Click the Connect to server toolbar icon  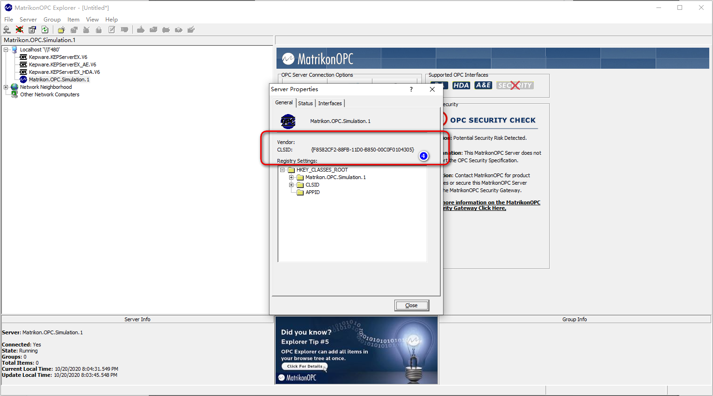7,30
